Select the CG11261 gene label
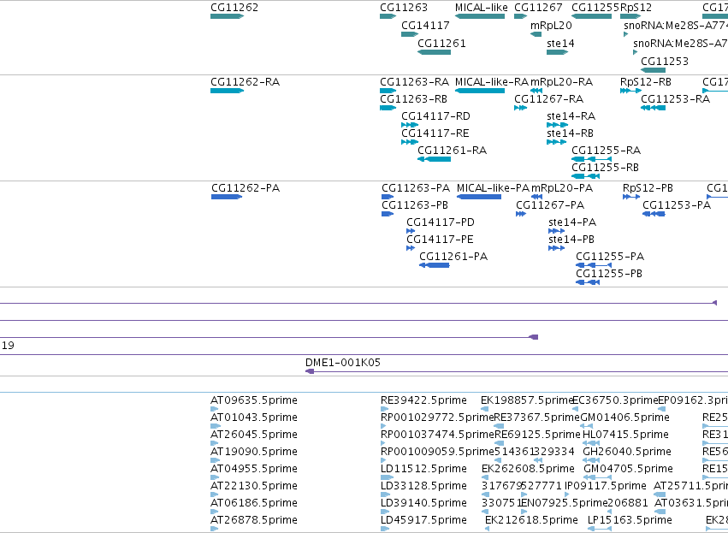728x533 pixels. tap(441, 43)
